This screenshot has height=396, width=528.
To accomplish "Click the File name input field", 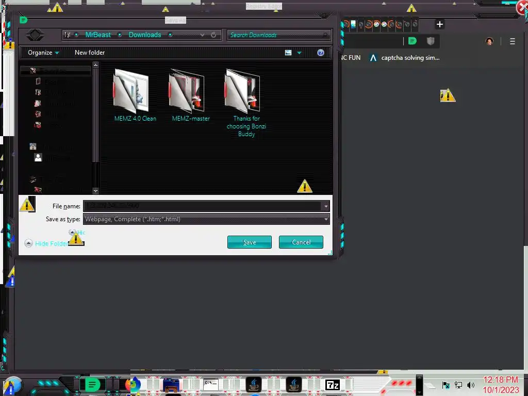I will [203, 206].
